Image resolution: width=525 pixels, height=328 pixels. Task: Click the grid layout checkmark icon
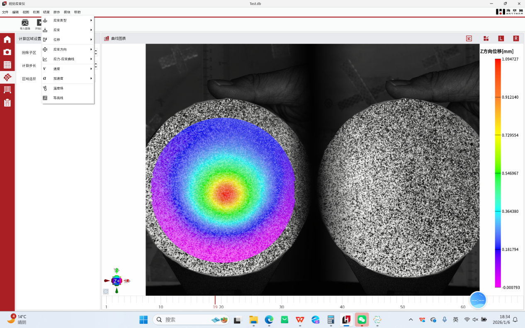click(486, 39)
